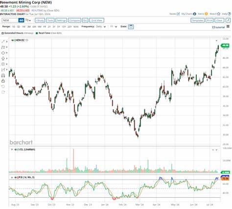Click the green volume value label
Image resolution: width=232 pixels, height=209 pixels.
[225, 172]
